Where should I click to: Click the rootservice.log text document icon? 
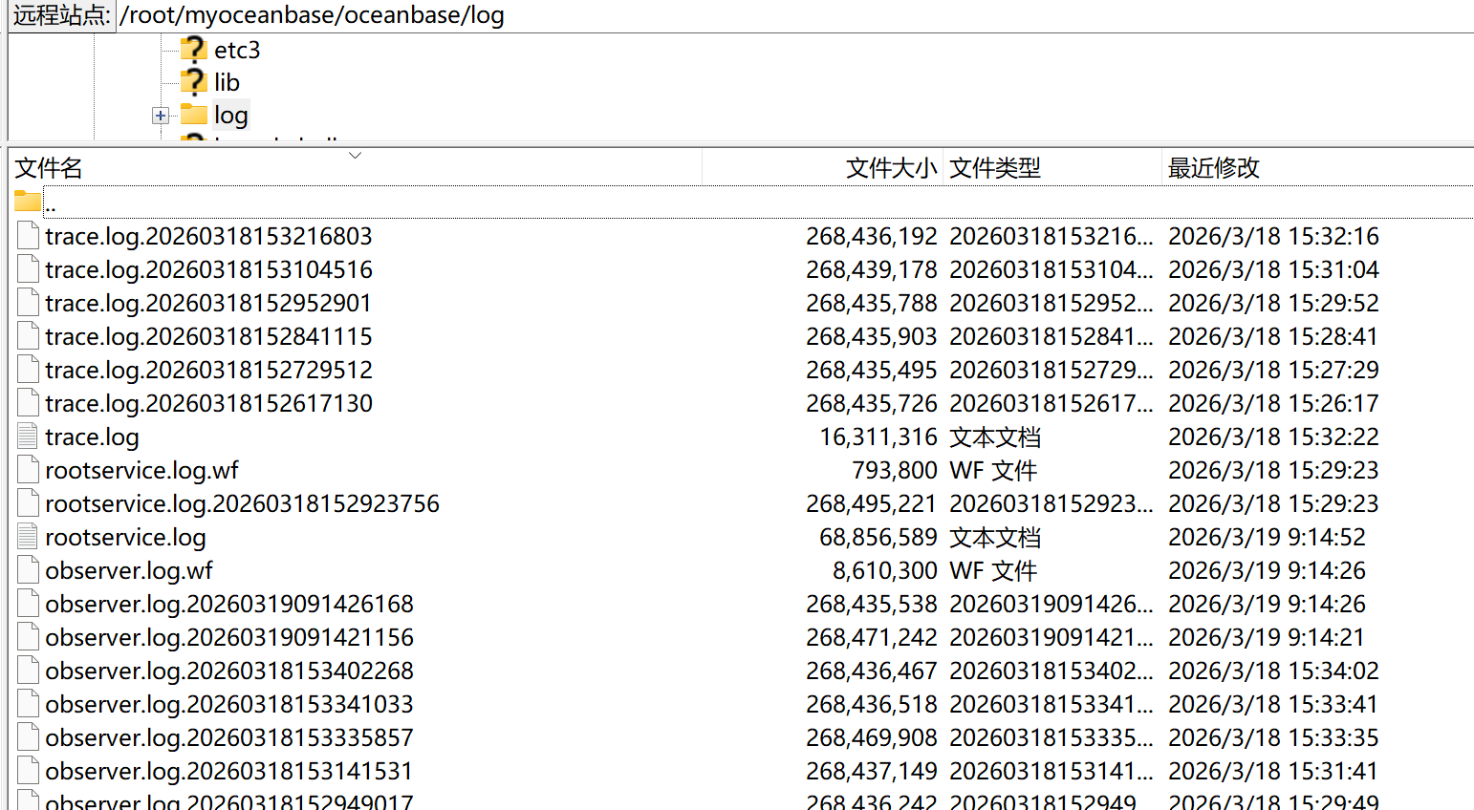click(x=28, y=537)
